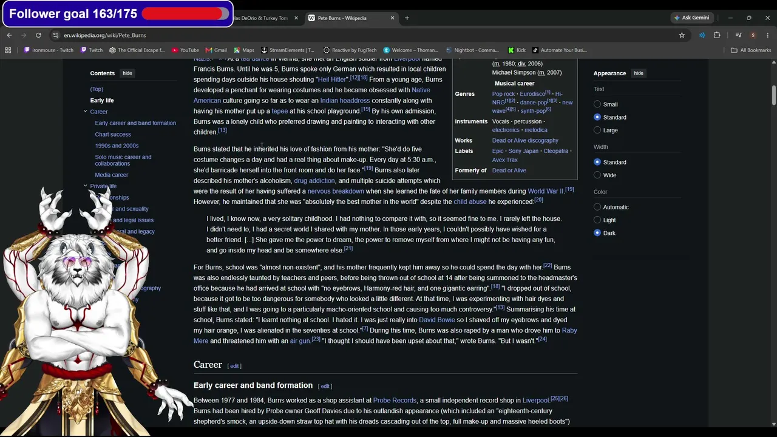Open a new browser tab

click(x=407, y=18)
